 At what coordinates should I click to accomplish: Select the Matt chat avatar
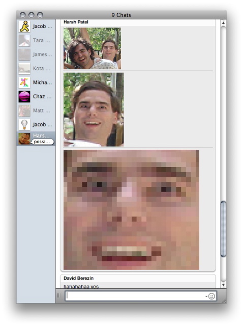coord(24,111)
